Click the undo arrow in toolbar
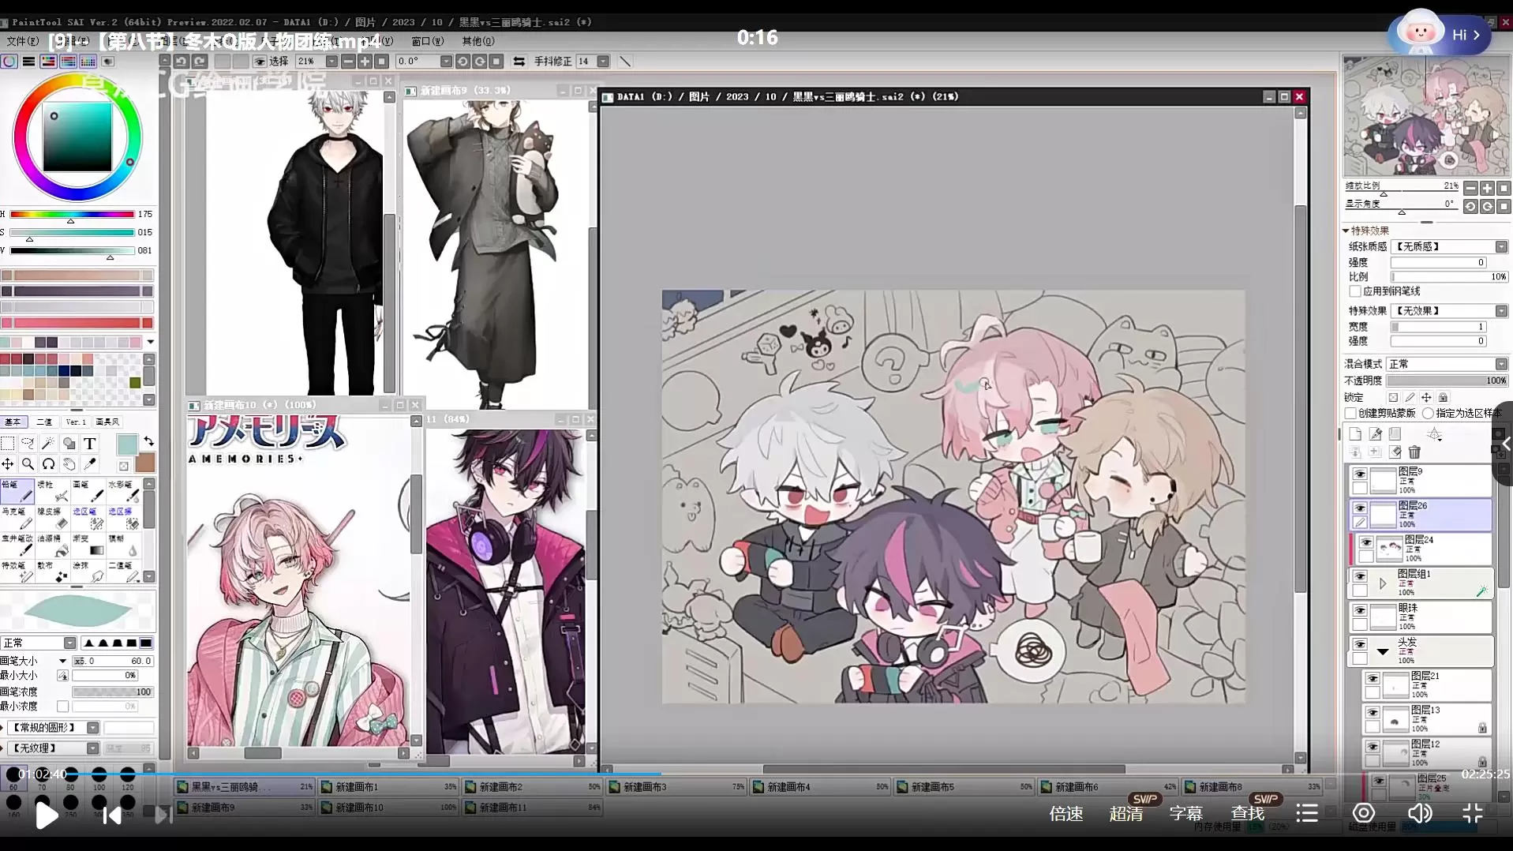The height and width of the screenshot is (851, 1513). click(182, 61)
